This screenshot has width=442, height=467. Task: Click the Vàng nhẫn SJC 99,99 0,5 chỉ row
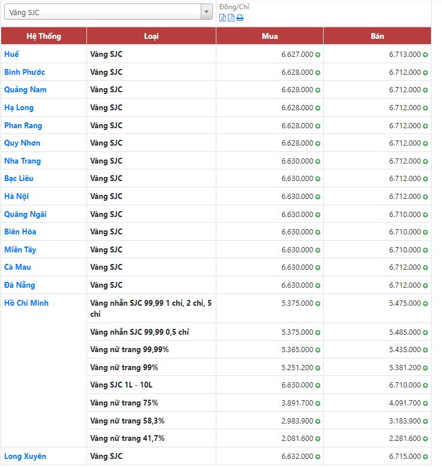coord(259,332)
